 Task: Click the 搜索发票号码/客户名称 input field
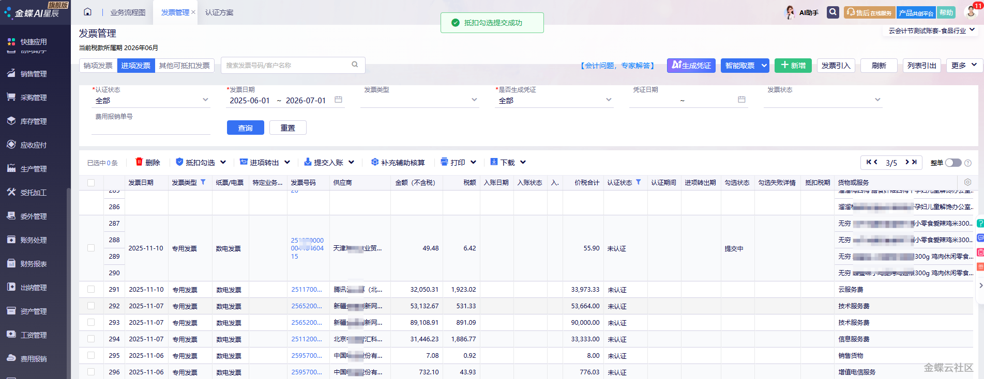click(x=287, y=65)
